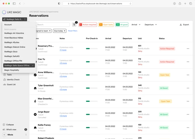Click the browser address bar URL
This screenshot has width=195, height=139.
(x=96, y=4)
